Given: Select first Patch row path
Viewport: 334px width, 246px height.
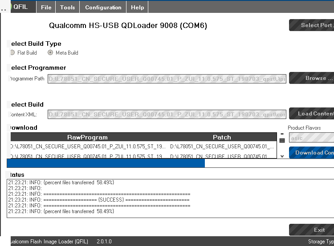Looking at the screenshot, I should point(222,147).
